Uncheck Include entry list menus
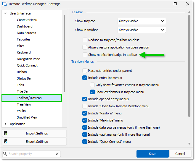The width and height of the screenshot is (196, 162). point(85,78)
